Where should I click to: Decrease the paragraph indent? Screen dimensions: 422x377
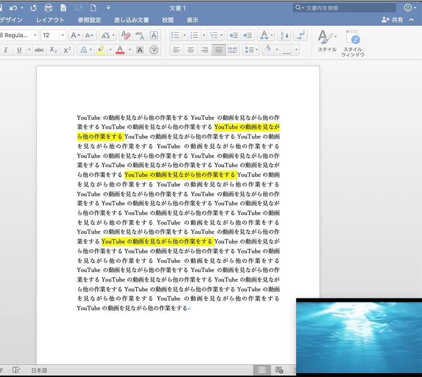[x=233, y=35]
